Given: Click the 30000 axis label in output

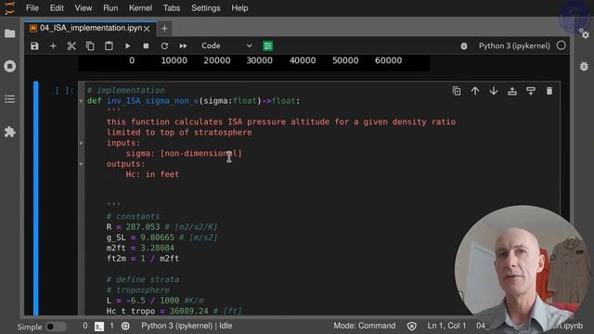Looking at the screenshot, I should pos(260,60).
